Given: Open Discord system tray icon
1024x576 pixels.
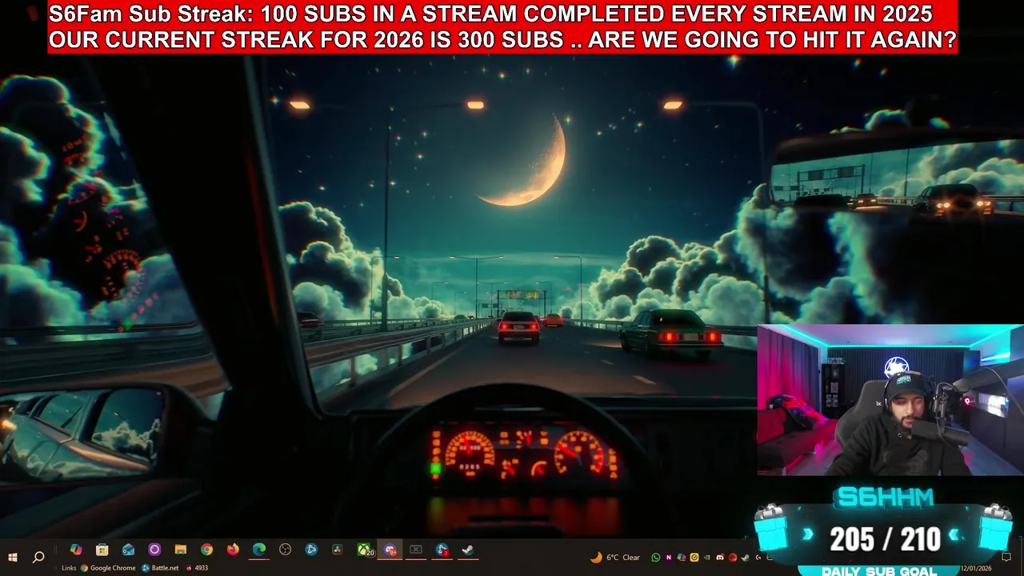Looking at the screenshot, I should 720,558.
